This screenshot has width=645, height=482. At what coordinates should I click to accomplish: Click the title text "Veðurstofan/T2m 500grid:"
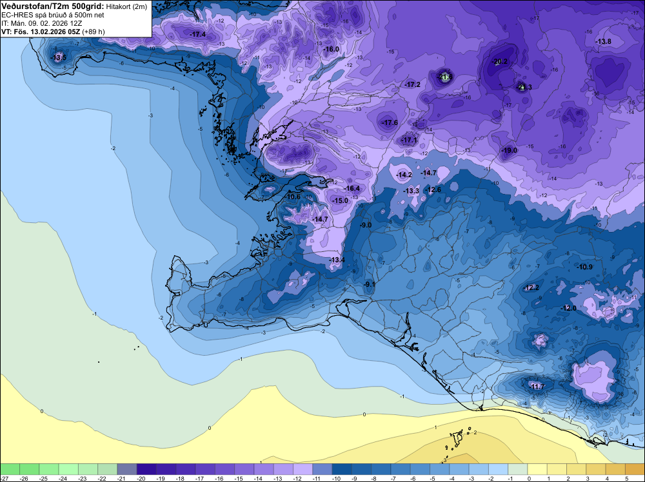tap(53, 6)
